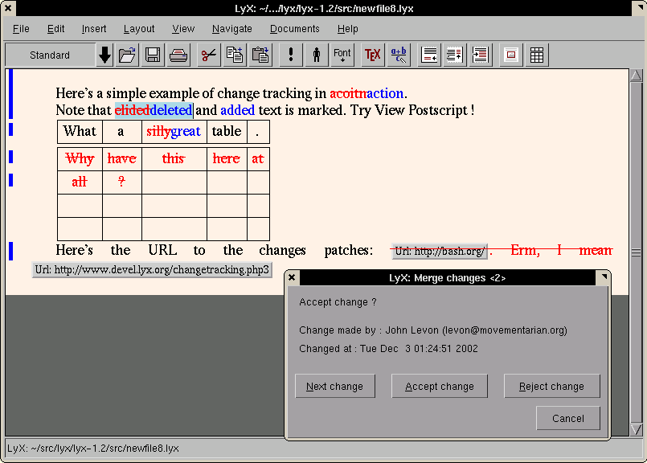Open the Documents menu
The image size is (647, 463).
click(x=294, y=29)
